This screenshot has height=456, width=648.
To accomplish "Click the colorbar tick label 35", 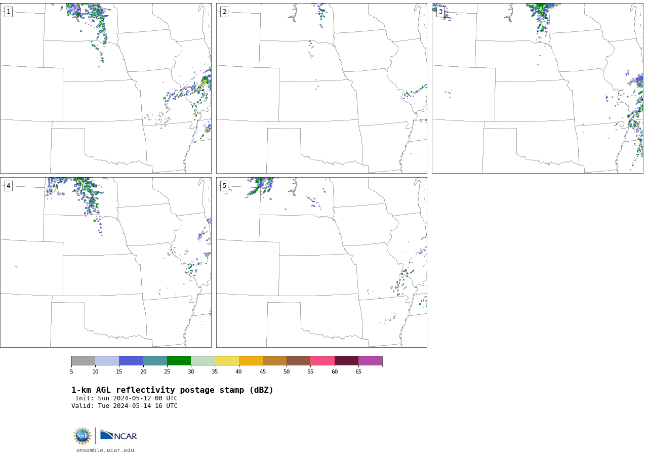I will point(215,372).
